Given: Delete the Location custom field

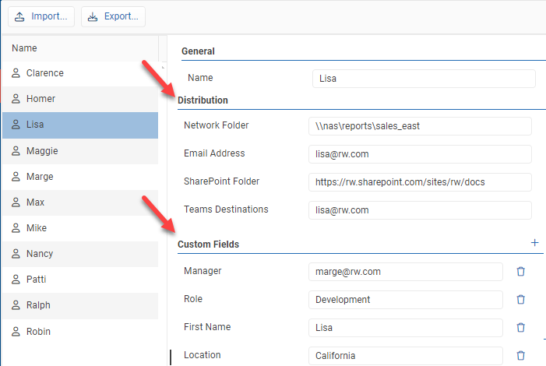Looking at the screenshot, I should point(521,356).
